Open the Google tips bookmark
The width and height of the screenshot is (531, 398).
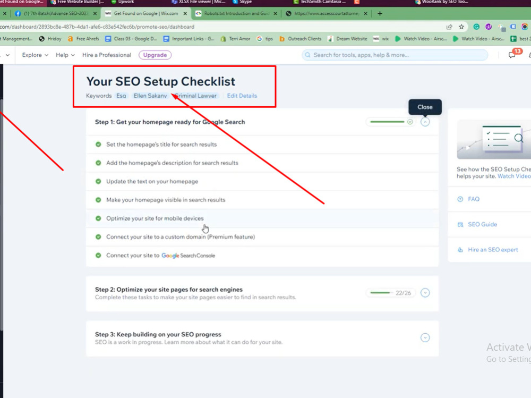tap(265, 39)
